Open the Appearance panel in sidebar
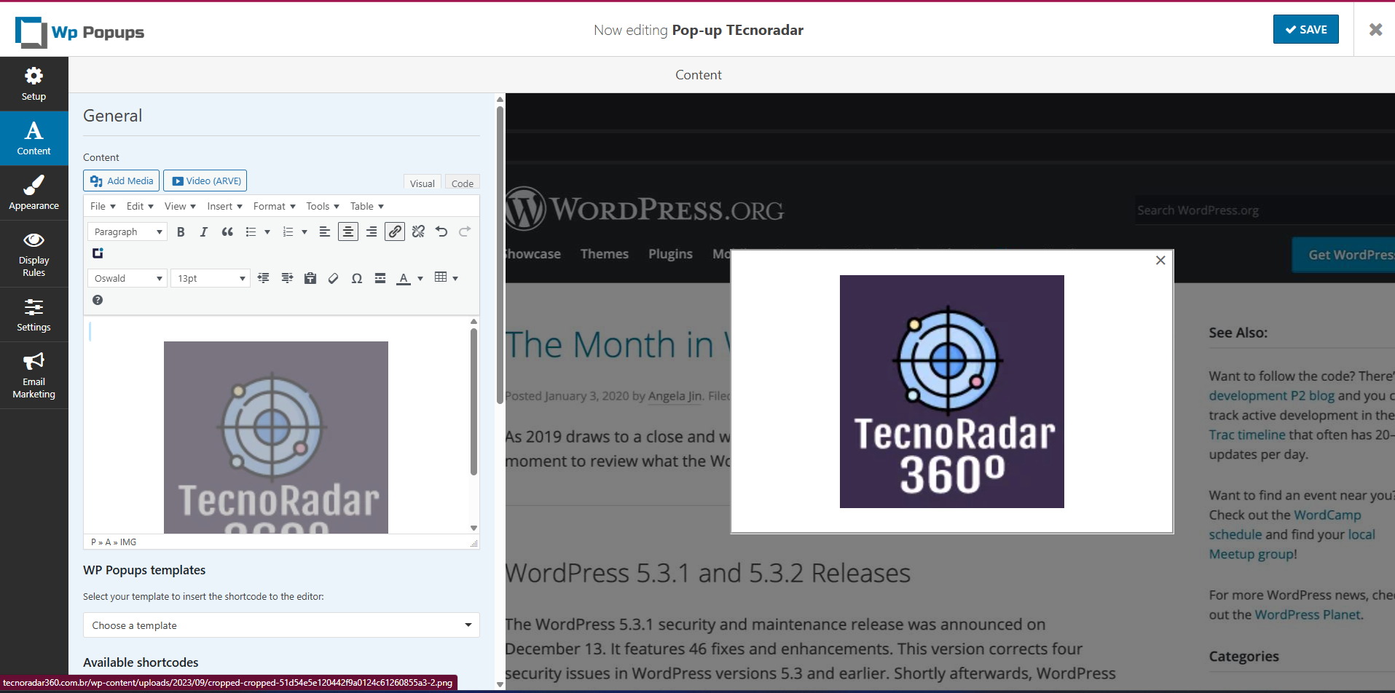This screenshot has height=693, width=1395. coord(34,193)
